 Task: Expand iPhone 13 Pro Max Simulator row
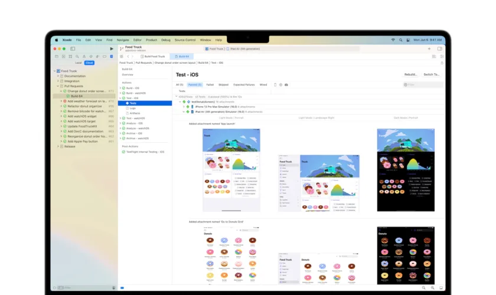click(184, 107)
